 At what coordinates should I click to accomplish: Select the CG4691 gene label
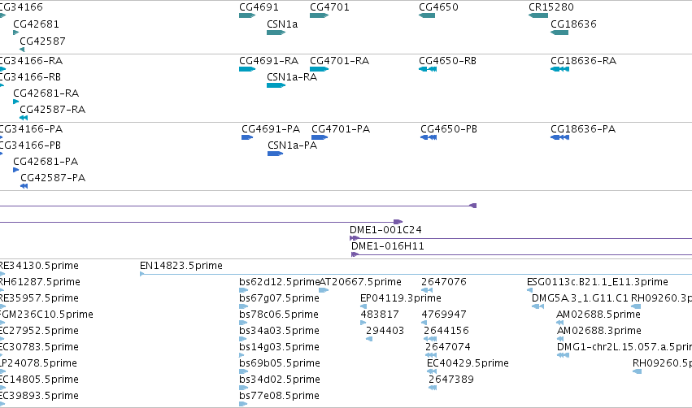[x=259, y=7]
